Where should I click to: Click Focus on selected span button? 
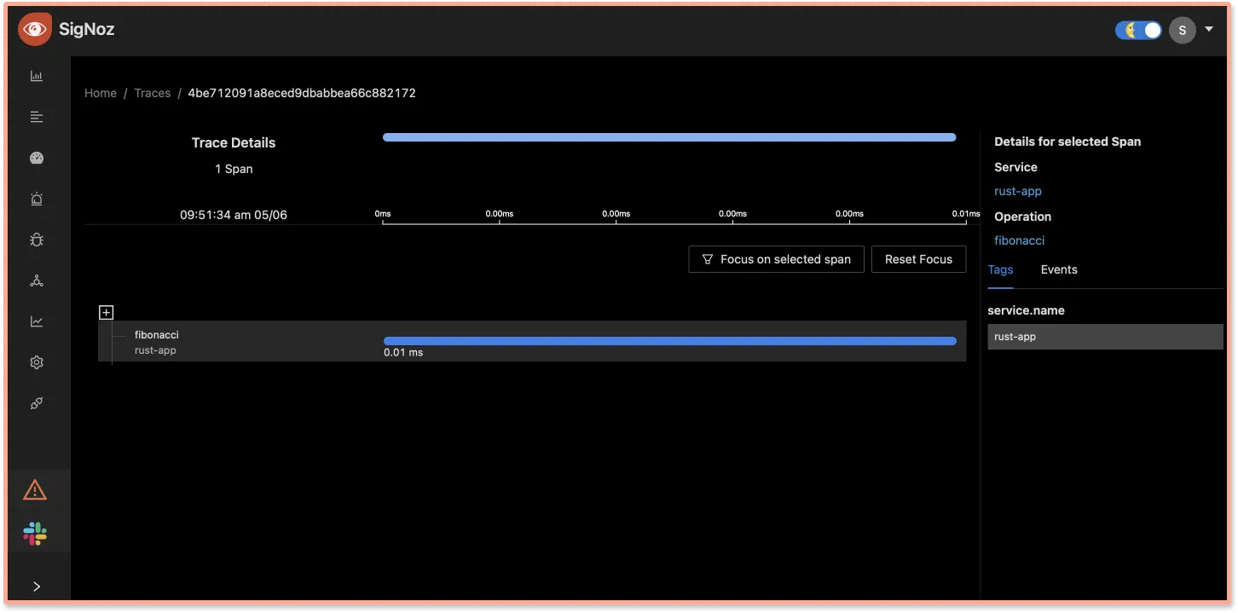(x=776, y=259)
